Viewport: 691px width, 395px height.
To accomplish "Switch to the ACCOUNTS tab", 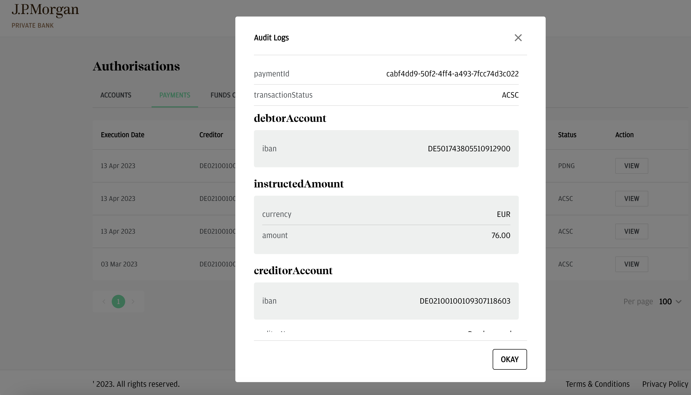I will click(x=116, y=95).
